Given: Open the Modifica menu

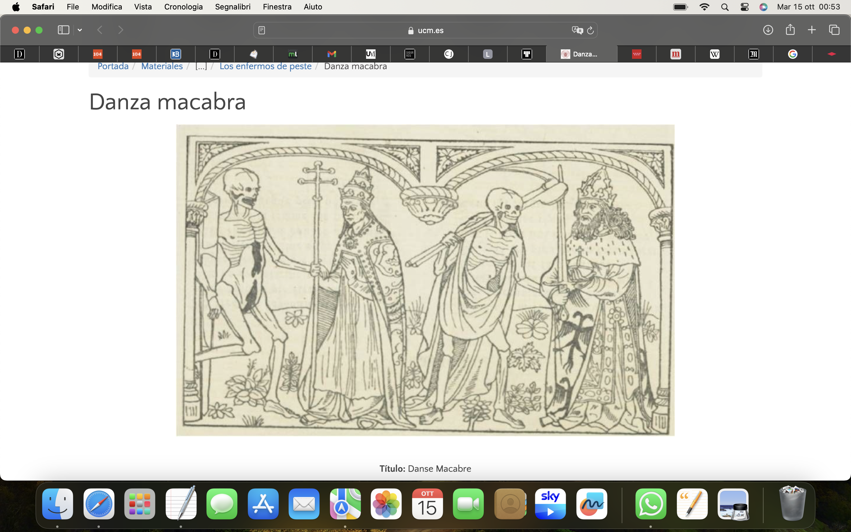Looking at the screenshot, I should coord(107,7).
